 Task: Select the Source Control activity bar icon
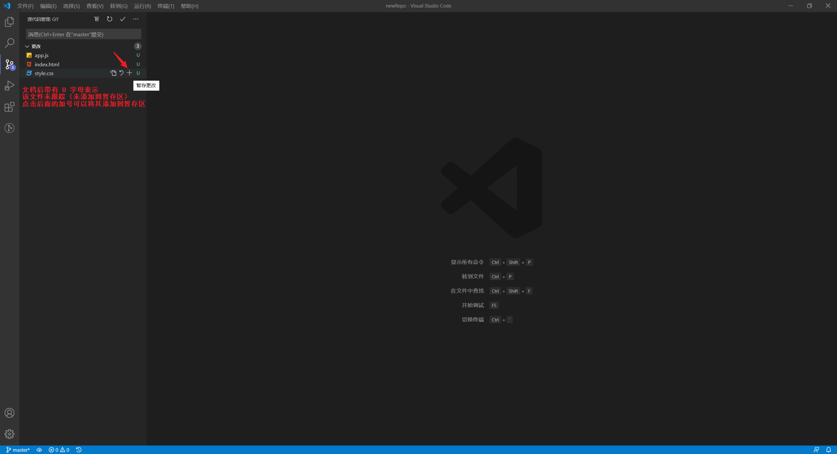[x=9, y=64]
